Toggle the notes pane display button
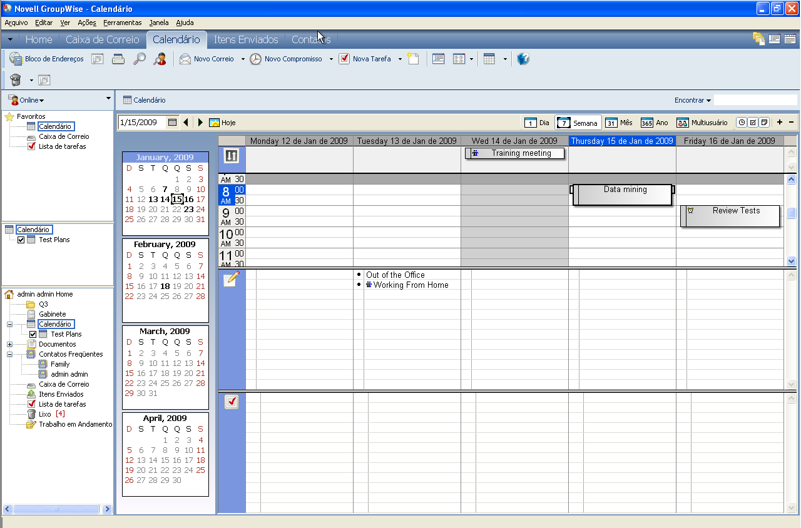Image resolution: width=801 pixels, height=528 pixels. [x=764, y=122]
